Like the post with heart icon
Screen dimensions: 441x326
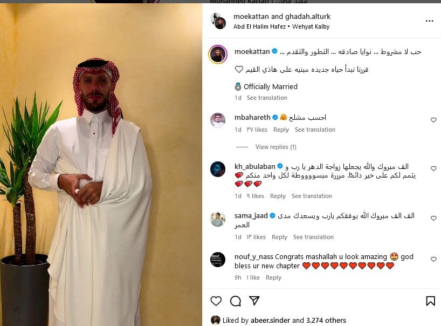click(216, 301)
